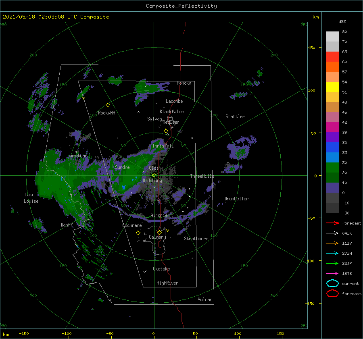Click the light gray 80 dBZ swatch
This screenshot has height=339, width=363.
pyautogui.click(x=332, y=37)
